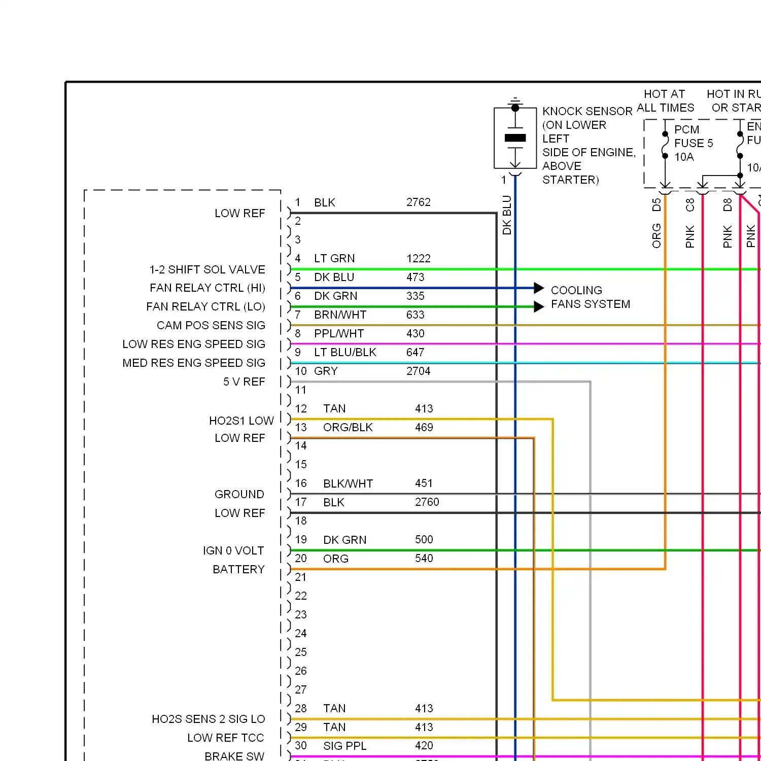
Task: Click the arrowhead on the DK GRN 335 wire
Action: pyautogui.click(x=539, y=307)
